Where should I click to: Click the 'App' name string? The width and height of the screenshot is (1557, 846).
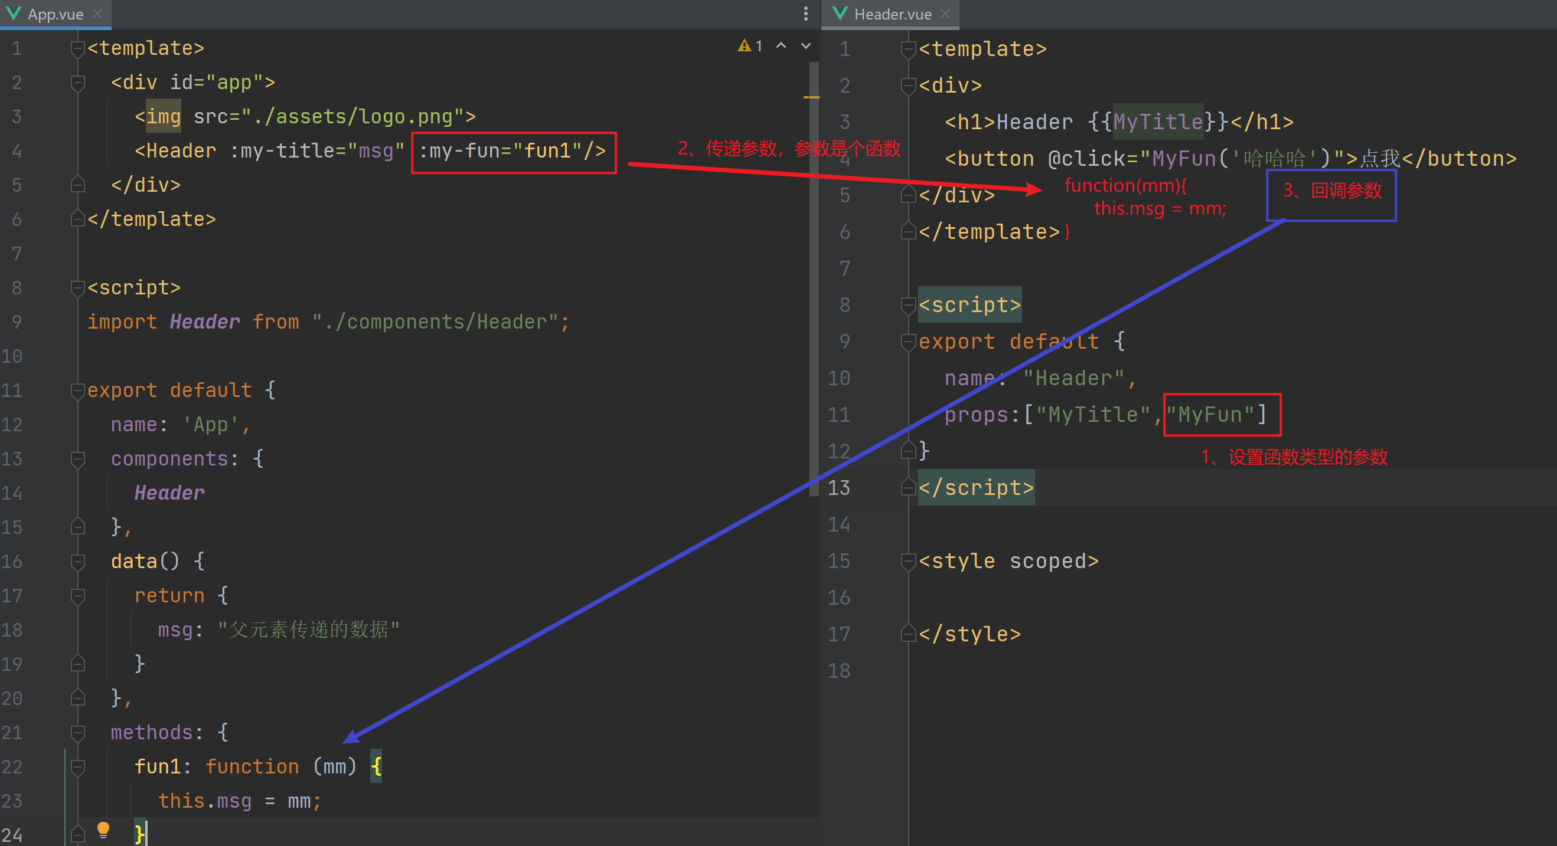click(211, 425)
